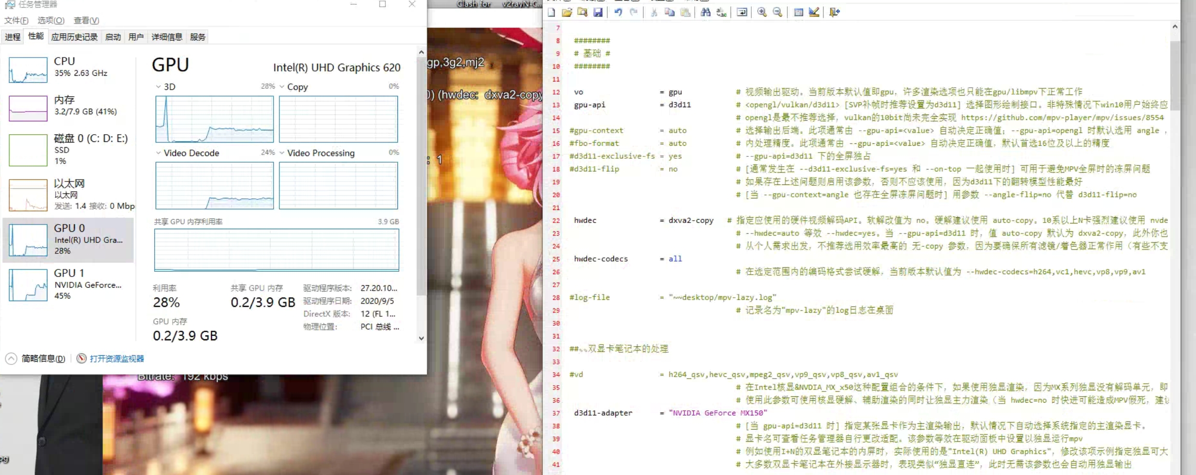Click the ruler and pencil customize icon

814,12
